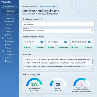Click the Compliance report icon in sidebar
The image size is (97, 97).
(5, 41)
